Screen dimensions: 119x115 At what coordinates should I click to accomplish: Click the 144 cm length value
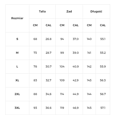click(89, 94)
